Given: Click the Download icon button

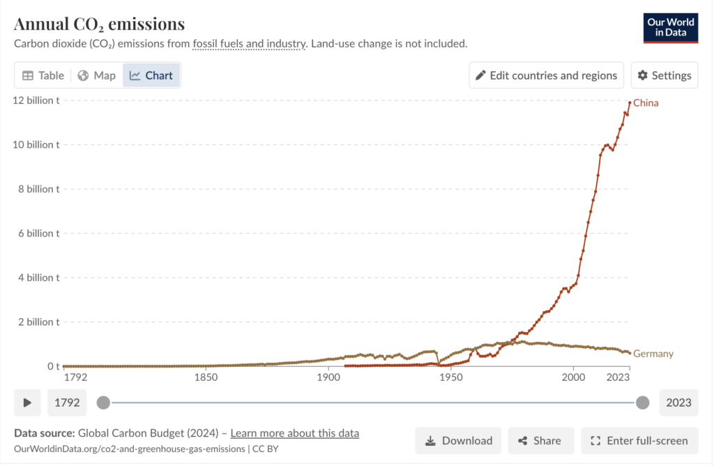Looking at the screenshot, I should [x=458, y=441].
